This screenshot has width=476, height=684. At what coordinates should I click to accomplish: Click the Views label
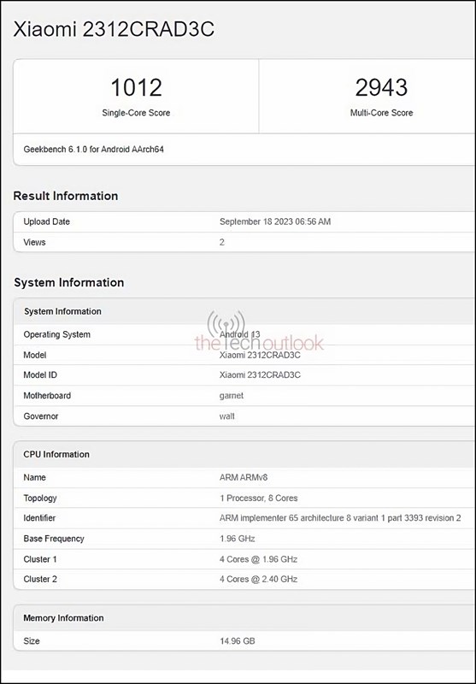[x=34, y=242]
